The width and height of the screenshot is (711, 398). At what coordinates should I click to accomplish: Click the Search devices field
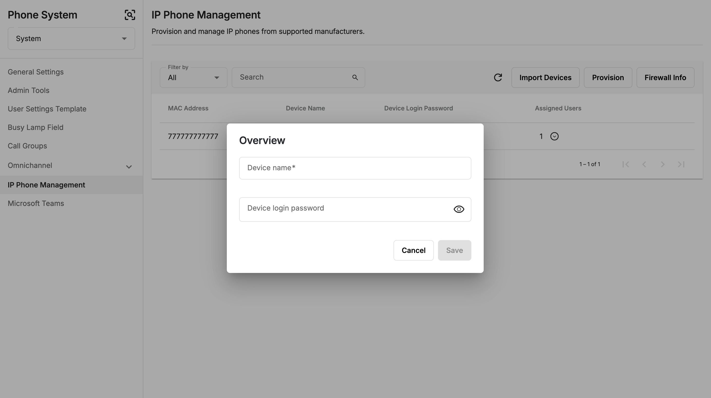click(298, 78)
